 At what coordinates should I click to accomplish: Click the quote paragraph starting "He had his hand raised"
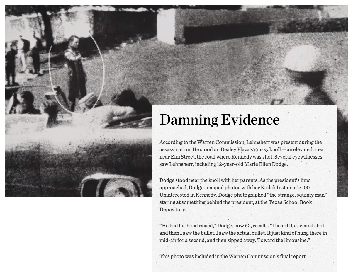tap(243, 233)
